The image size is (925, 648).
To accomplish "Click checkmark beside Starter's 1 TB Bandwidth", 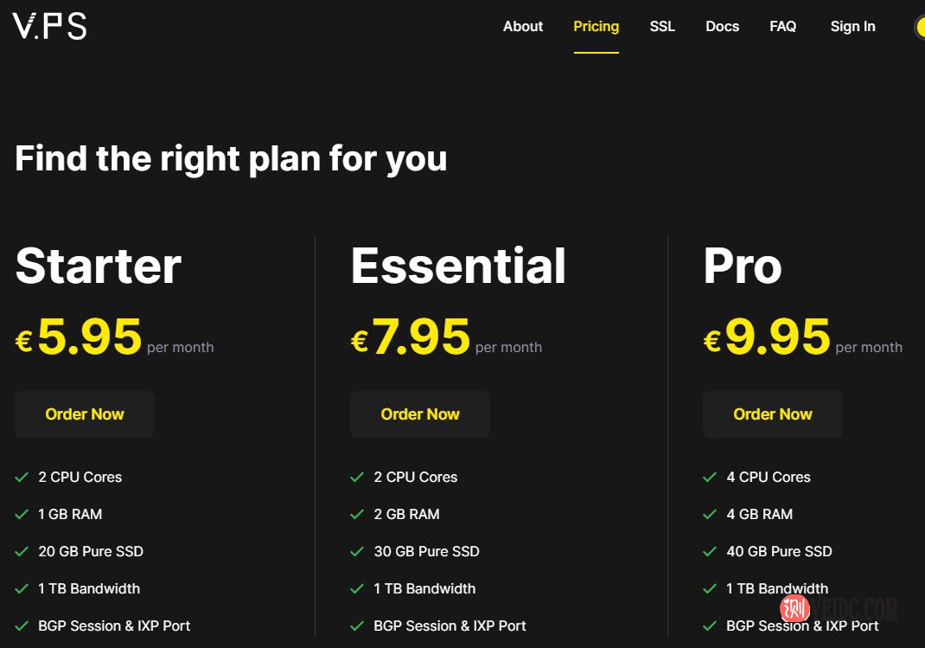I will point(22,589).
